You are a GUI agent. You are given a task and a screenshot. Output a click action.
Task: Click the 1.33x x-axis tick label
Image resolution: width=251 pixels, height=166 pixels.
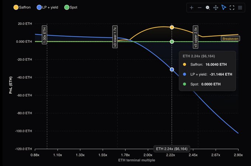(80, 155)
